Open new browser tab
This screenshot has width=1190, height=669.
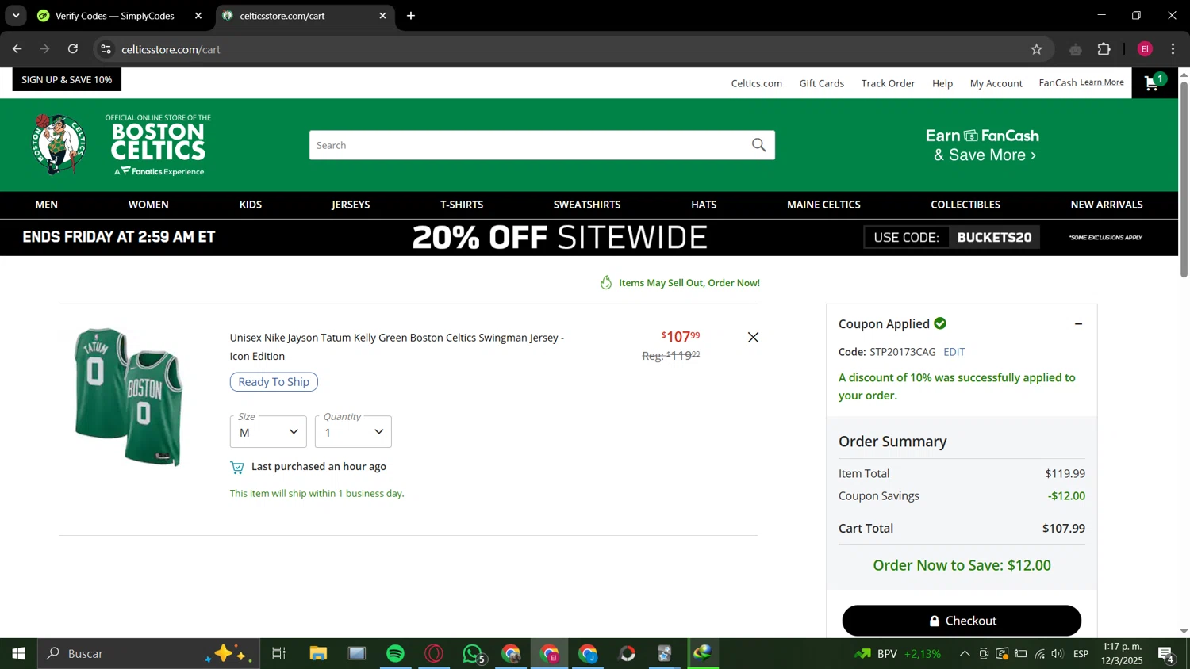pyautogui.click(x=411, y=16)
